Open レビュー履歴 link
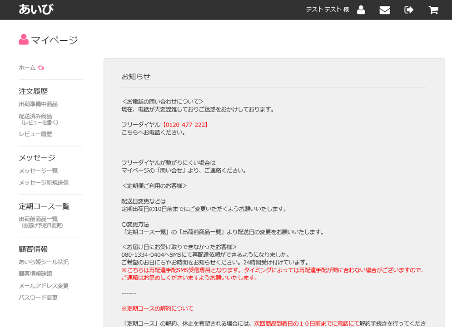 (35, 134)
